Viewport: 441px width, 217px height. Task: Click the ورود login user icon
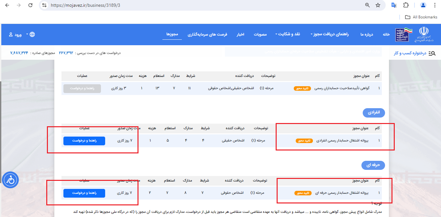[x=11, y=35]
